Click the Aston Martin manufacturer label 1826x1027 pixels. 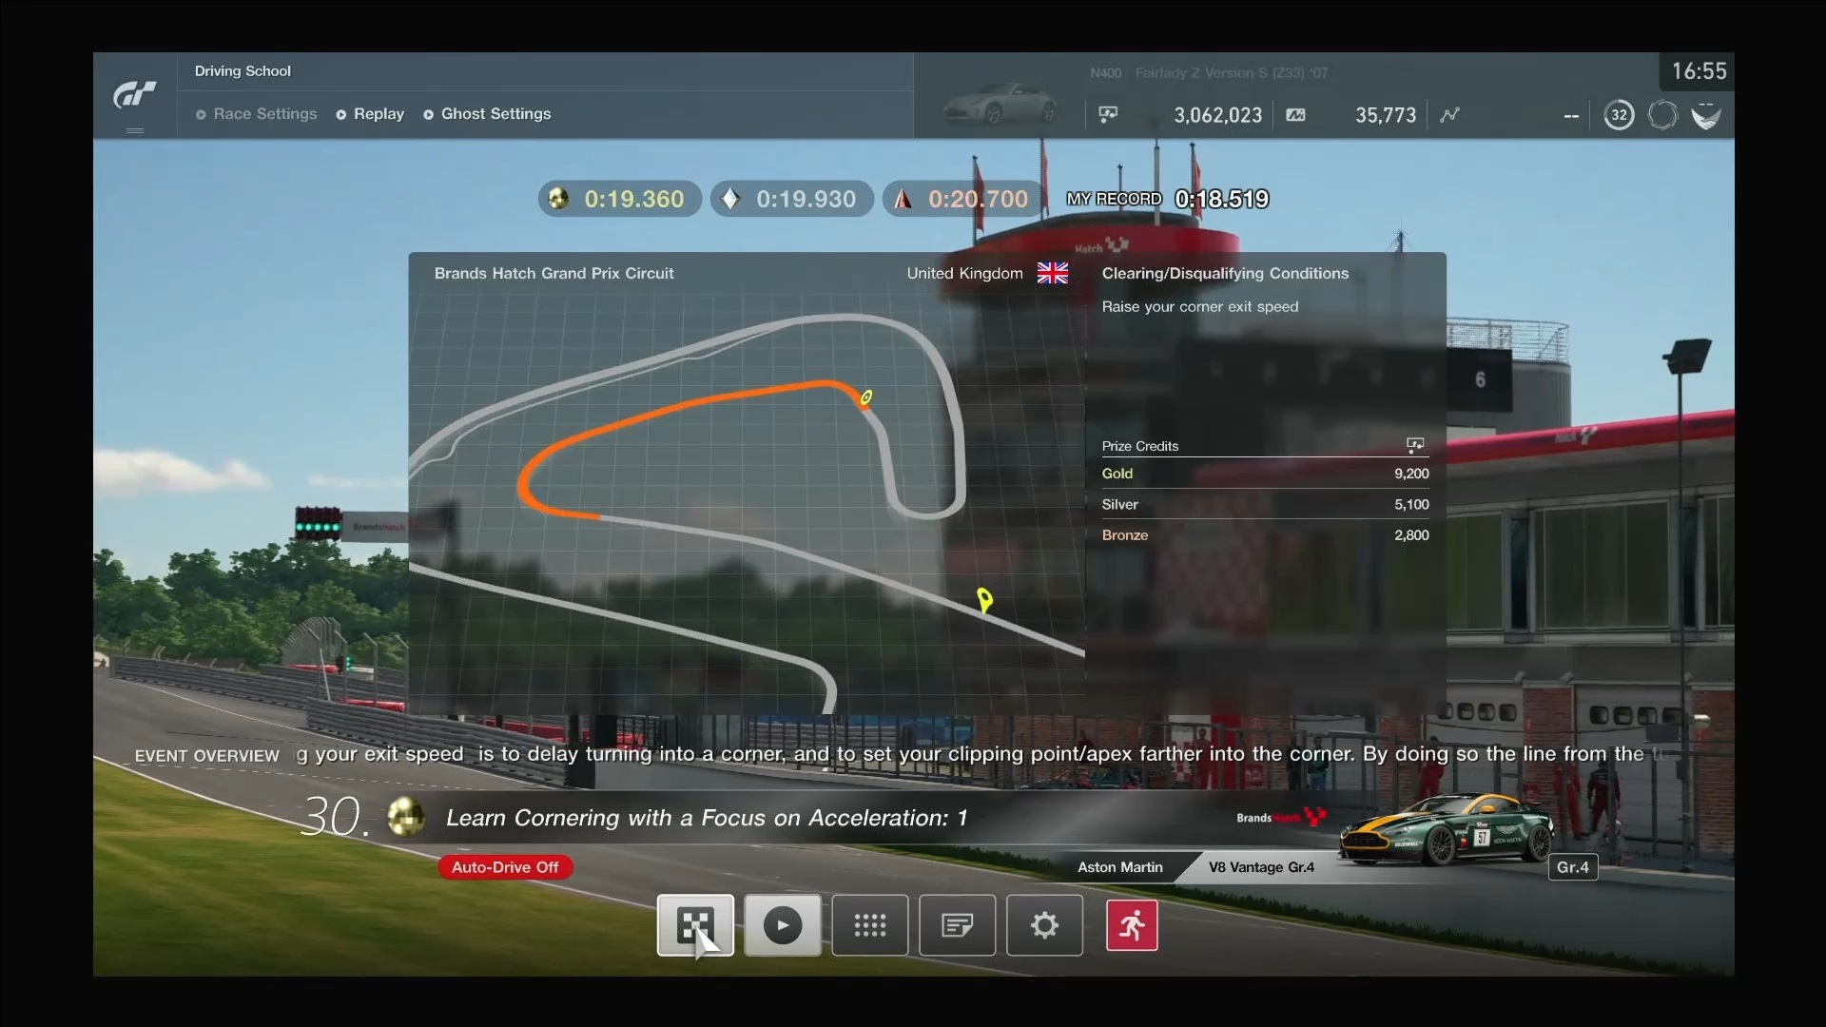[x=1119, y=867]
